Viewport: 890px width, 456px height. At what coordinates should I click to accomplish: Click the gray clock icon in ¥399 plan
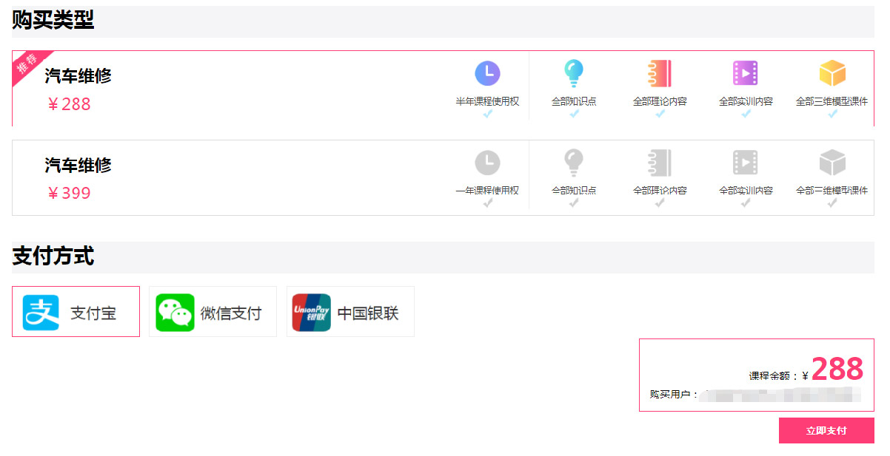pos(487,163)
